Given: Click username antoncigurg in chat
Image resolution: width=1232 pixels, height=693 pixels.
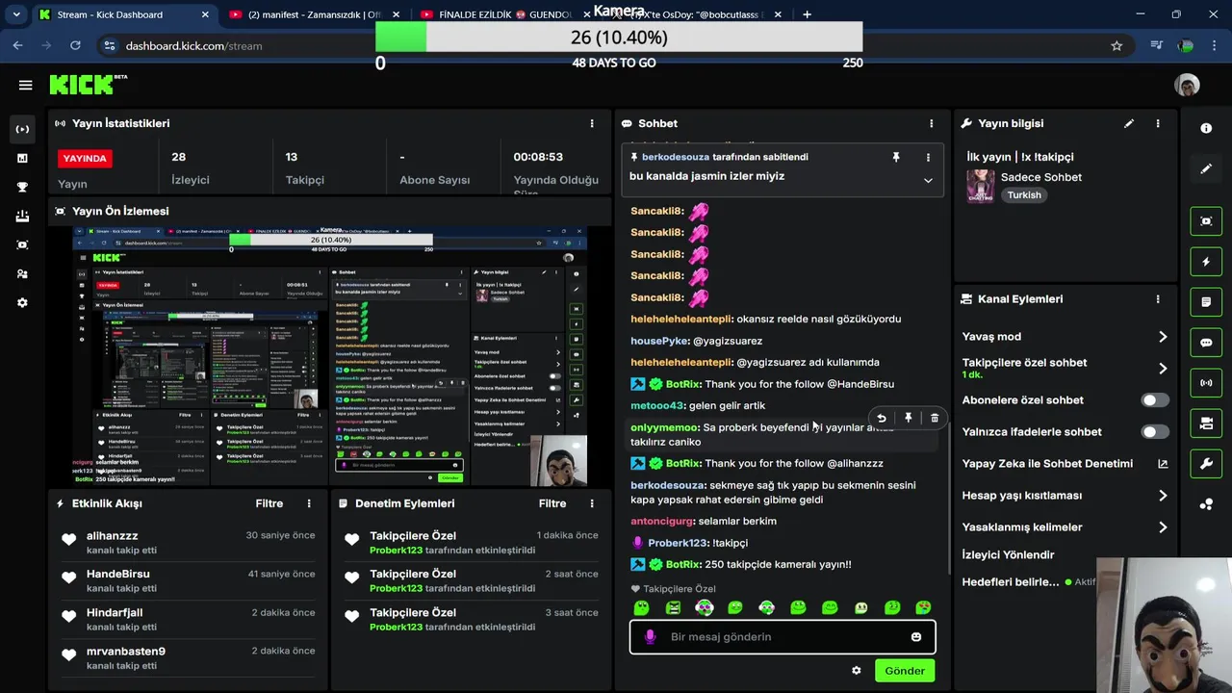Looking at the screenshot, I should coord(662,521).
